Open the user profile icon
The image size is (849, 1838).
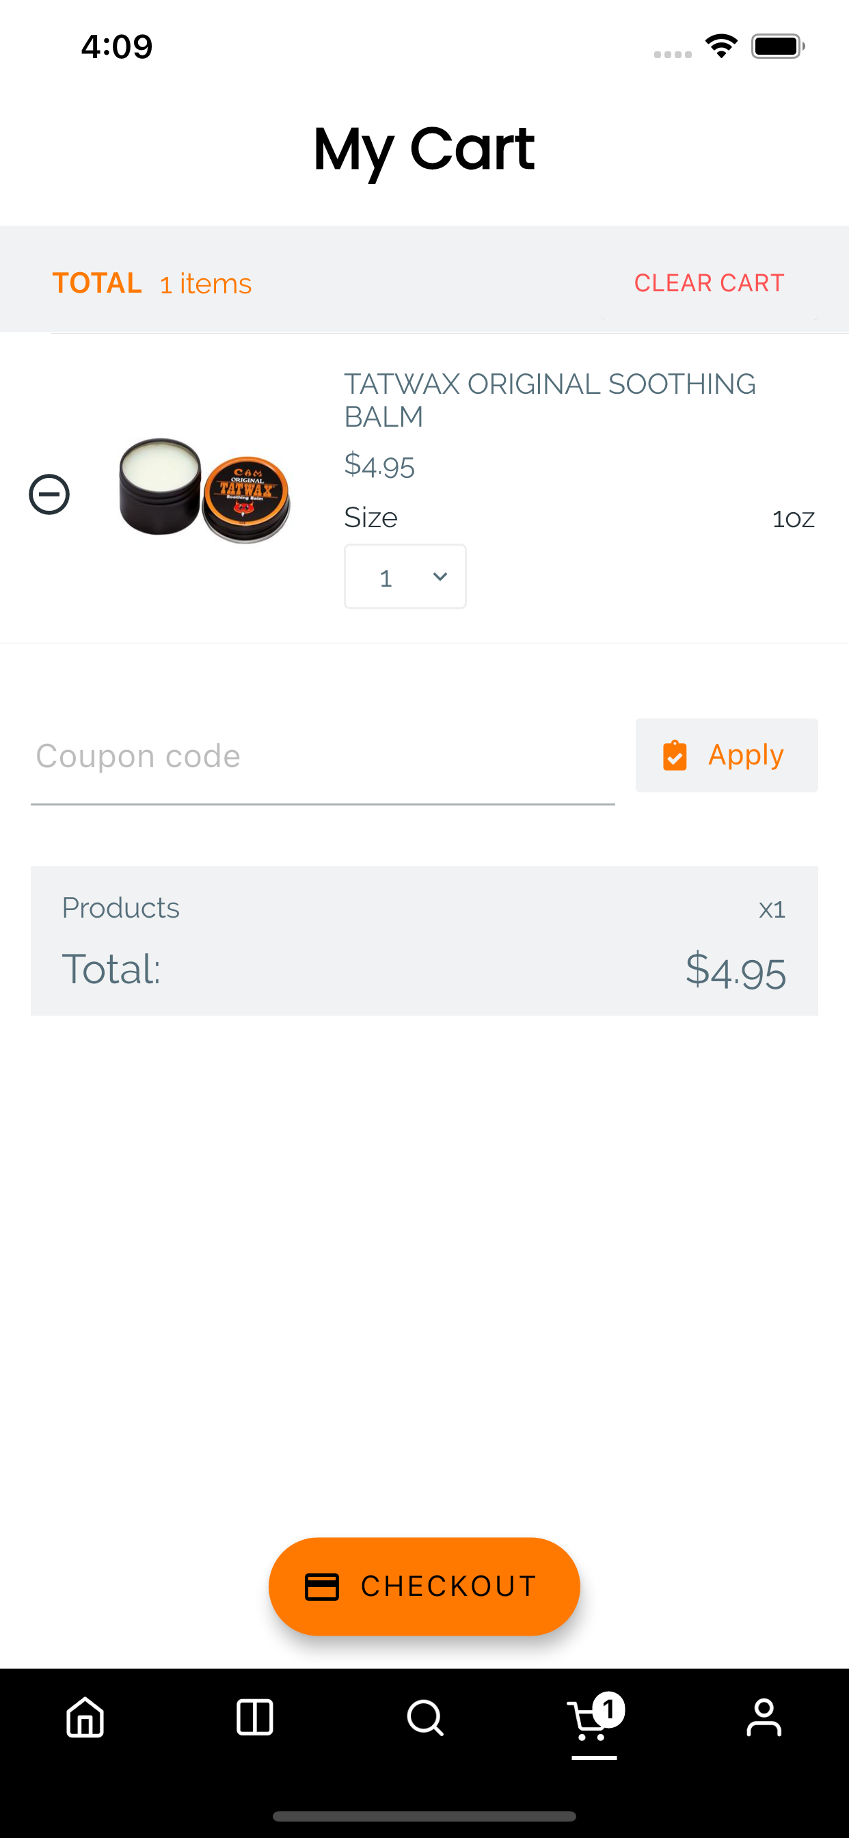tap(764, 1717)
